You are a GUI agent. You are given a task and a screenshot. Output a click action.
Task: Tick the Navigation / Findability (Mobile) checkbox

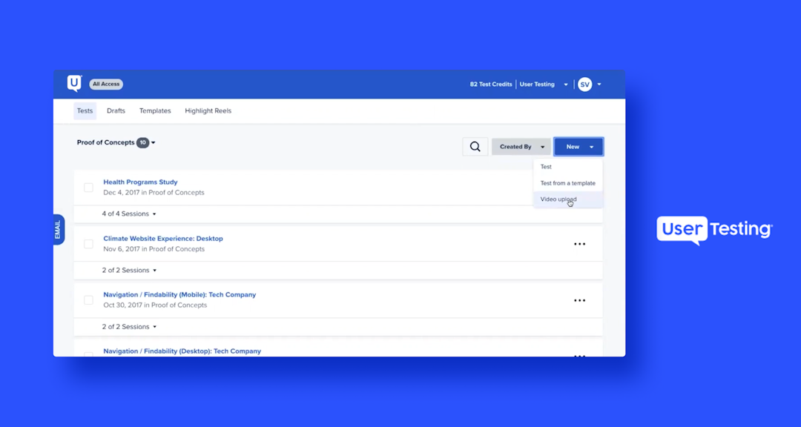(x=88, y=299)
